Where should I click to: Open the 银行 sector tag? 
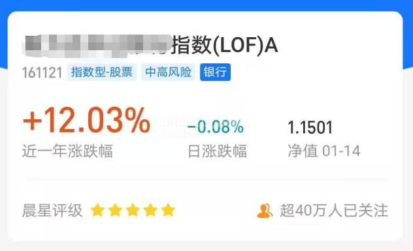pyautogui.click(x=215, y=72)
